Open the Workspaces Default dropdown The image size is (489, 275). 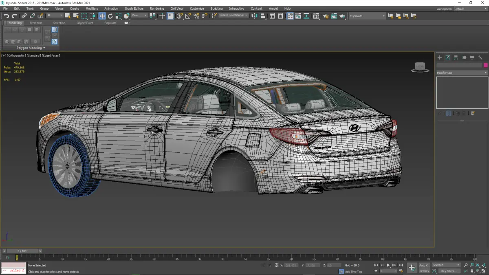point(470,9)
